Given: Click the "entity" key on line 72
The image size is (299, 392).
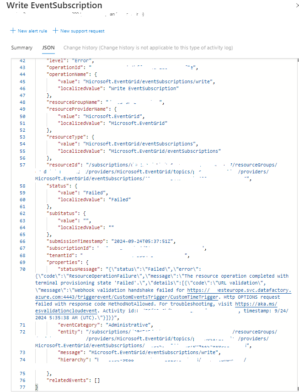Looking at the screenshot, I should point(69,332).
